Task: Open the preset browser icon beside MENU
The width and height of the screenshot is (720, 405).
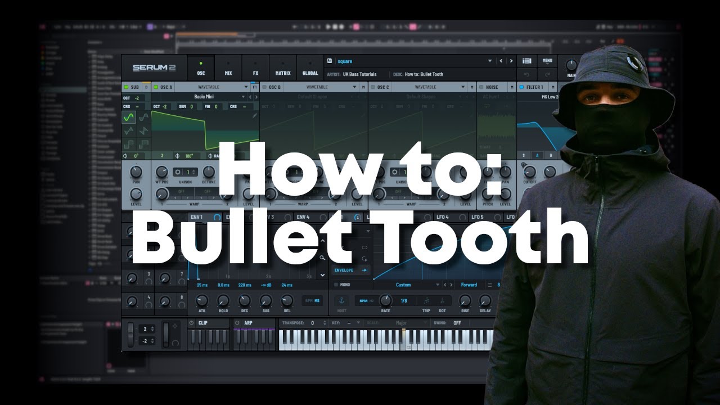Action: (527, 61)
